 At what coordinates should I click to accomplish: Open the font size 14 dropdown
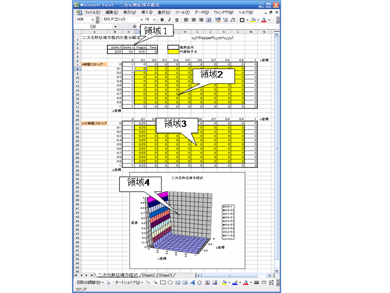[154, 20]
